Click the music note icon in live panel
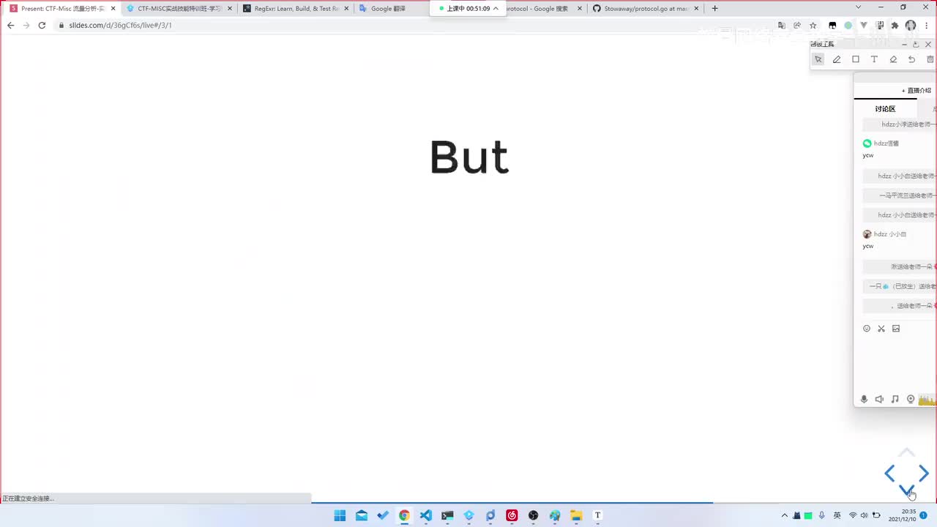Viewport: 937px width, 527px height. pos(895,399)
